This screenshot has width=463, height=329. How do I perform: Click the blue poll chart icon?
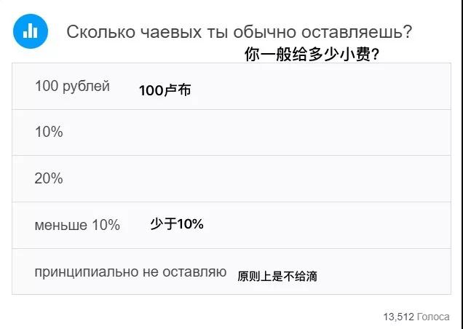(31, 31)
